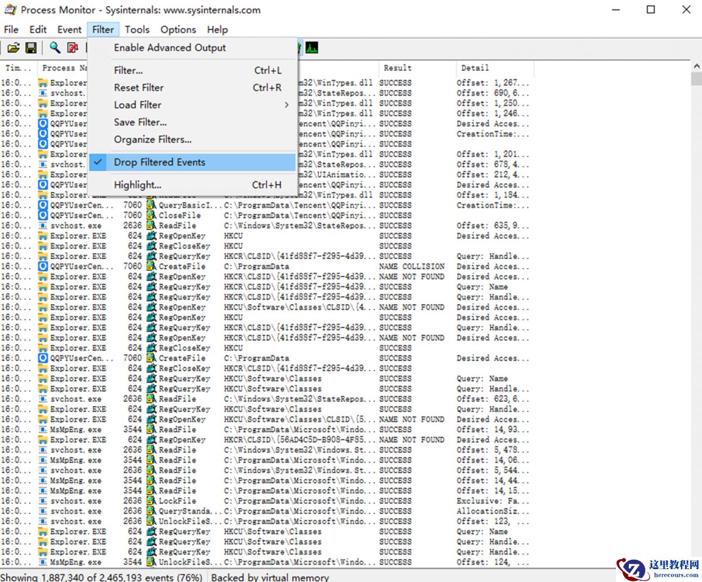Image resolution: width=702 pixels, height=582 pixels.
Task: Open the Options menu
Action: 178,29
